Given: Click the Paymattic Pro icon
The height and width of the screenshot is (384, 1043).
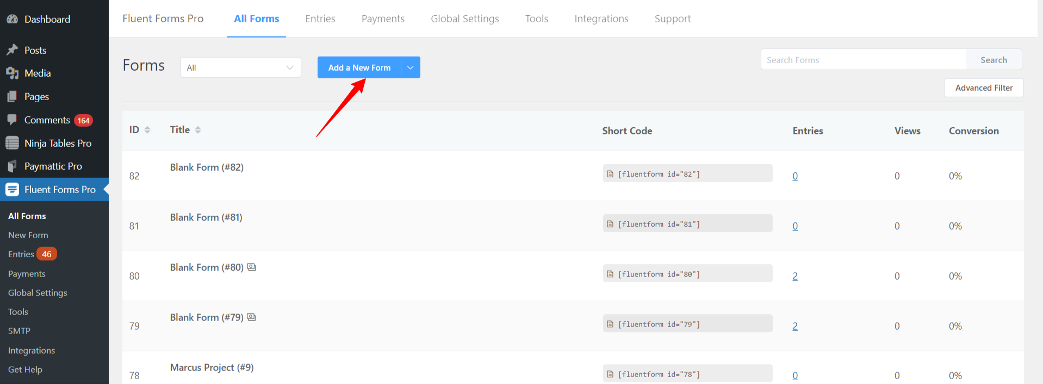Looking at the screenshot, I should [x=13, y=166].
